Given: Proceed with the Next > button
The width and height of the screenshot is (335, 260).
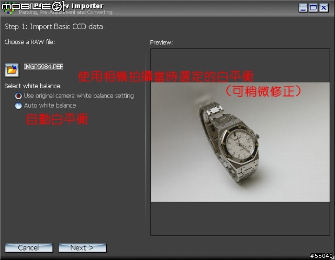Looking at the screenshot, I should (x=82, y=248).
